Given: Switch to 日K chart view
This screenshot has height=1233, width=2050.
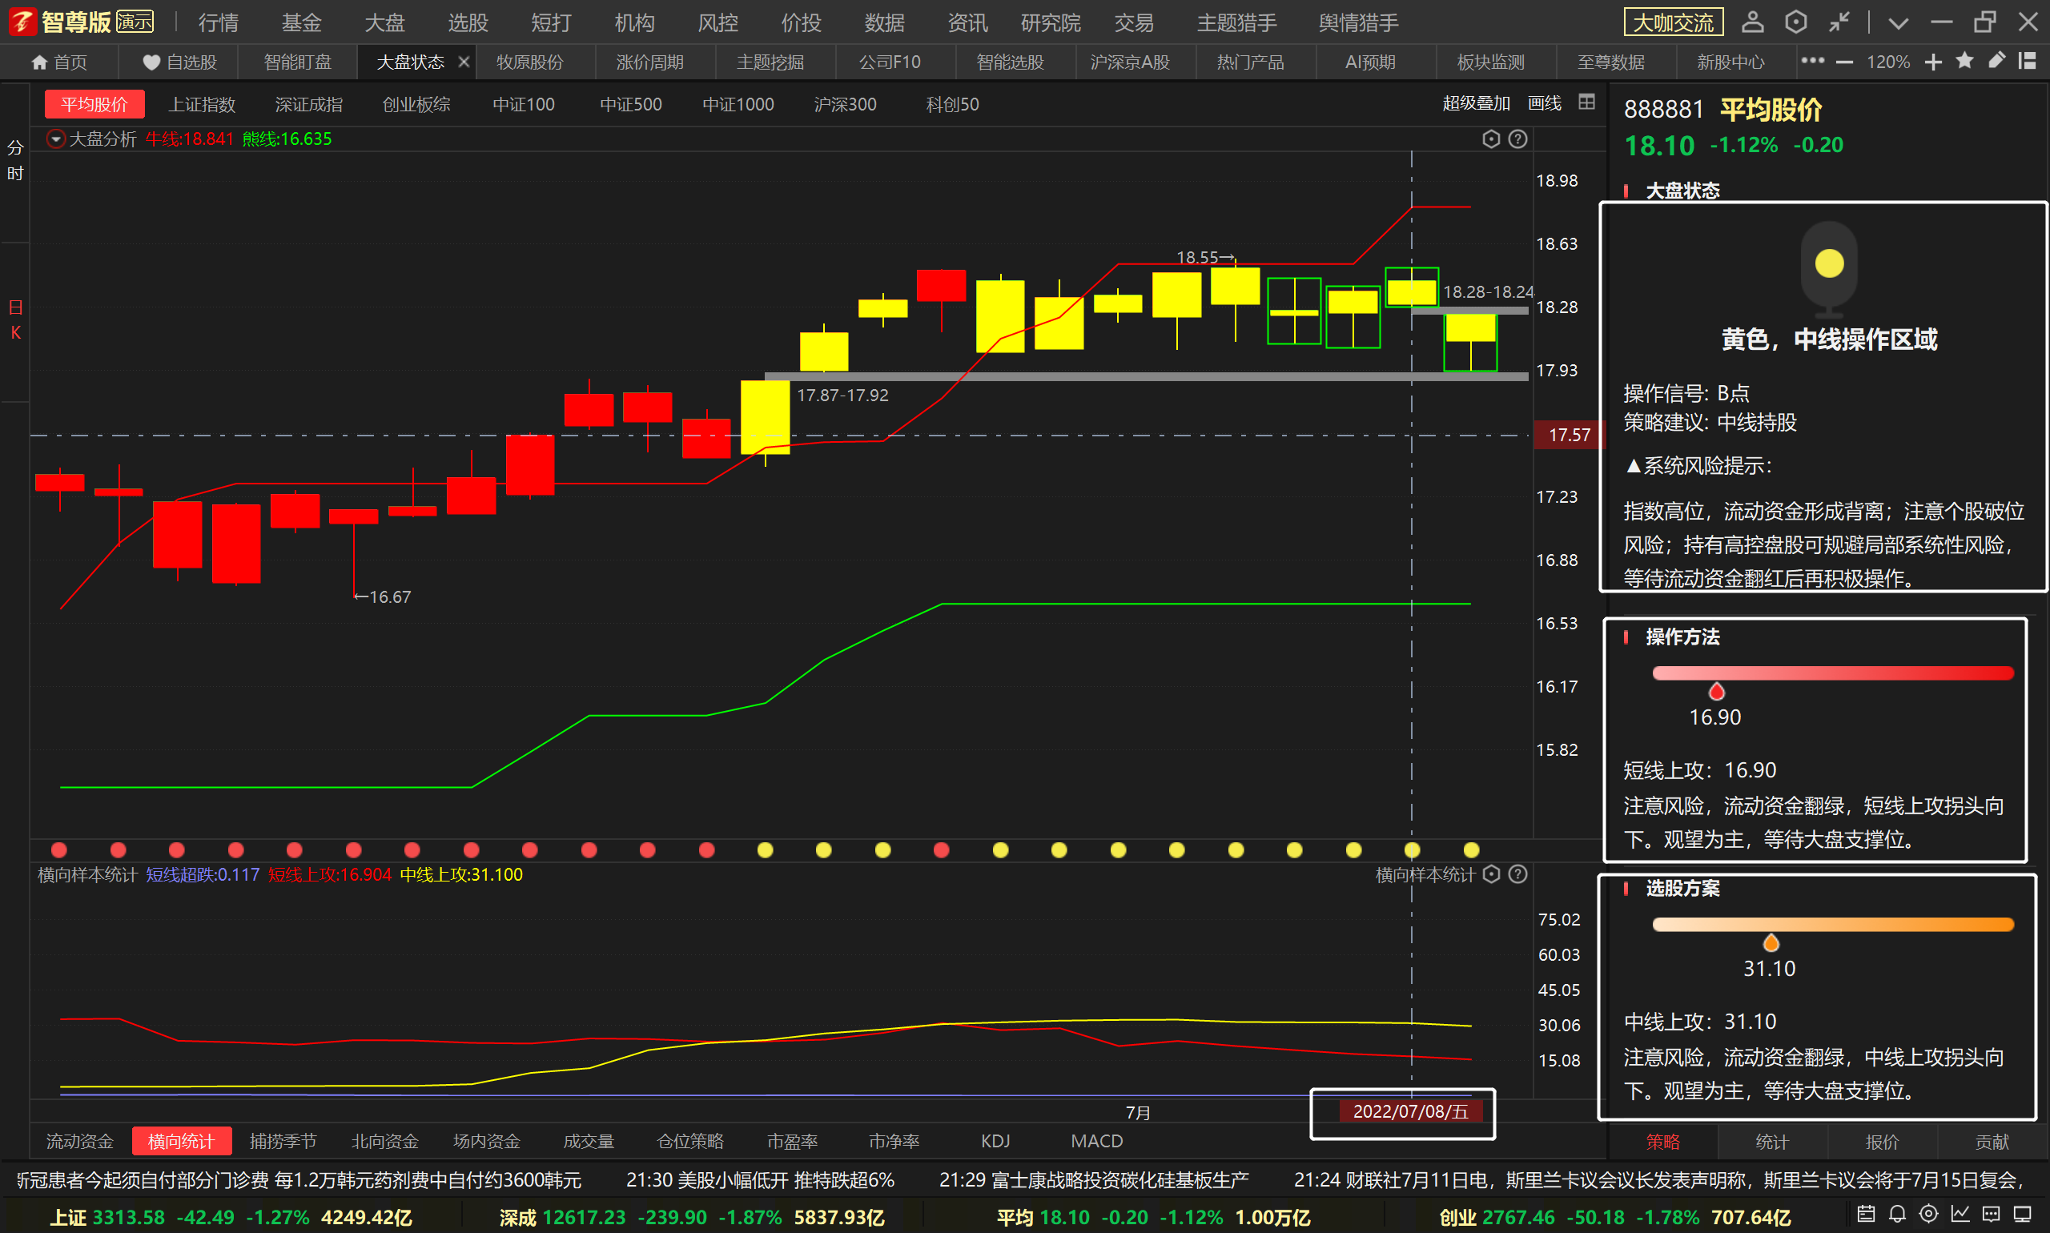Looking at the screenshot, I should 15,320.
